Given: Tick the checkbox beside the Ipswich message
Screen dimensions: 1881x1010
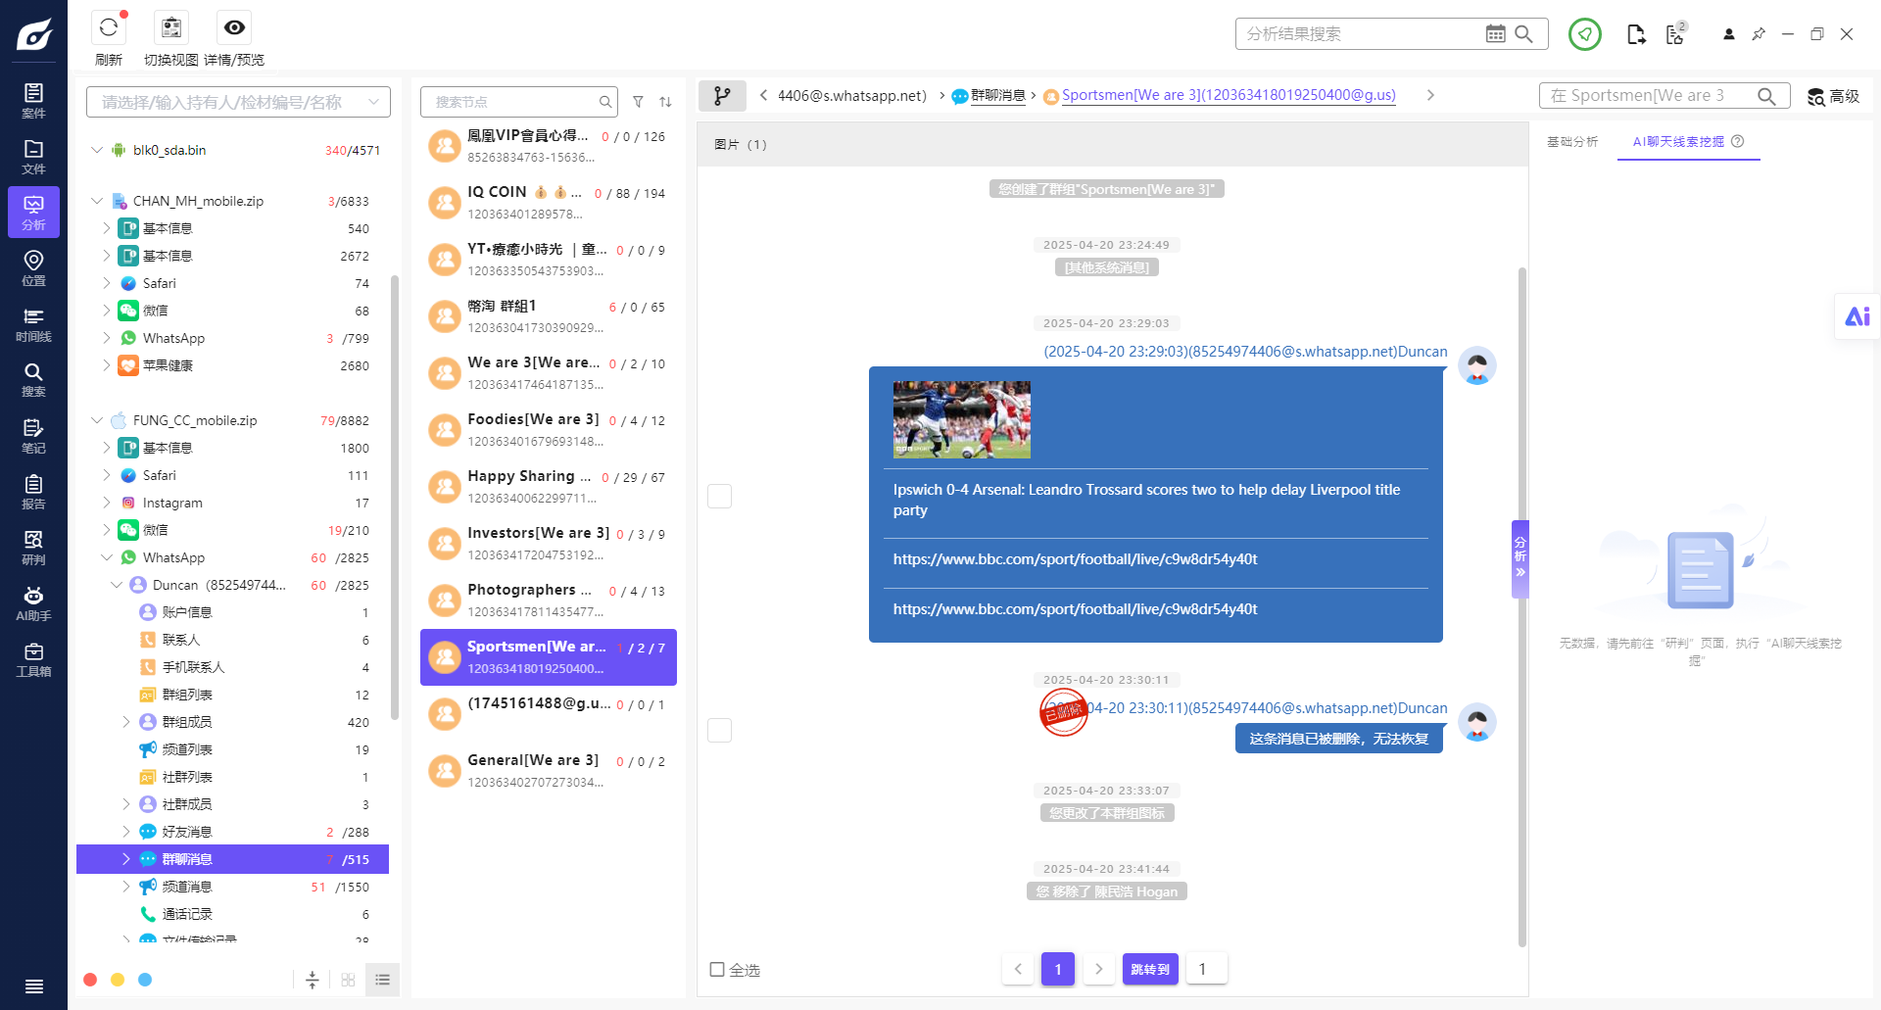Looking at the screenshot, I should [x=720, y=497].
